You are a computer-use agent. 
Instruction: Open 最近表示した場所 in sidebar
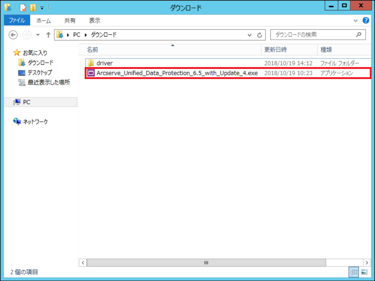coord(49,82)
